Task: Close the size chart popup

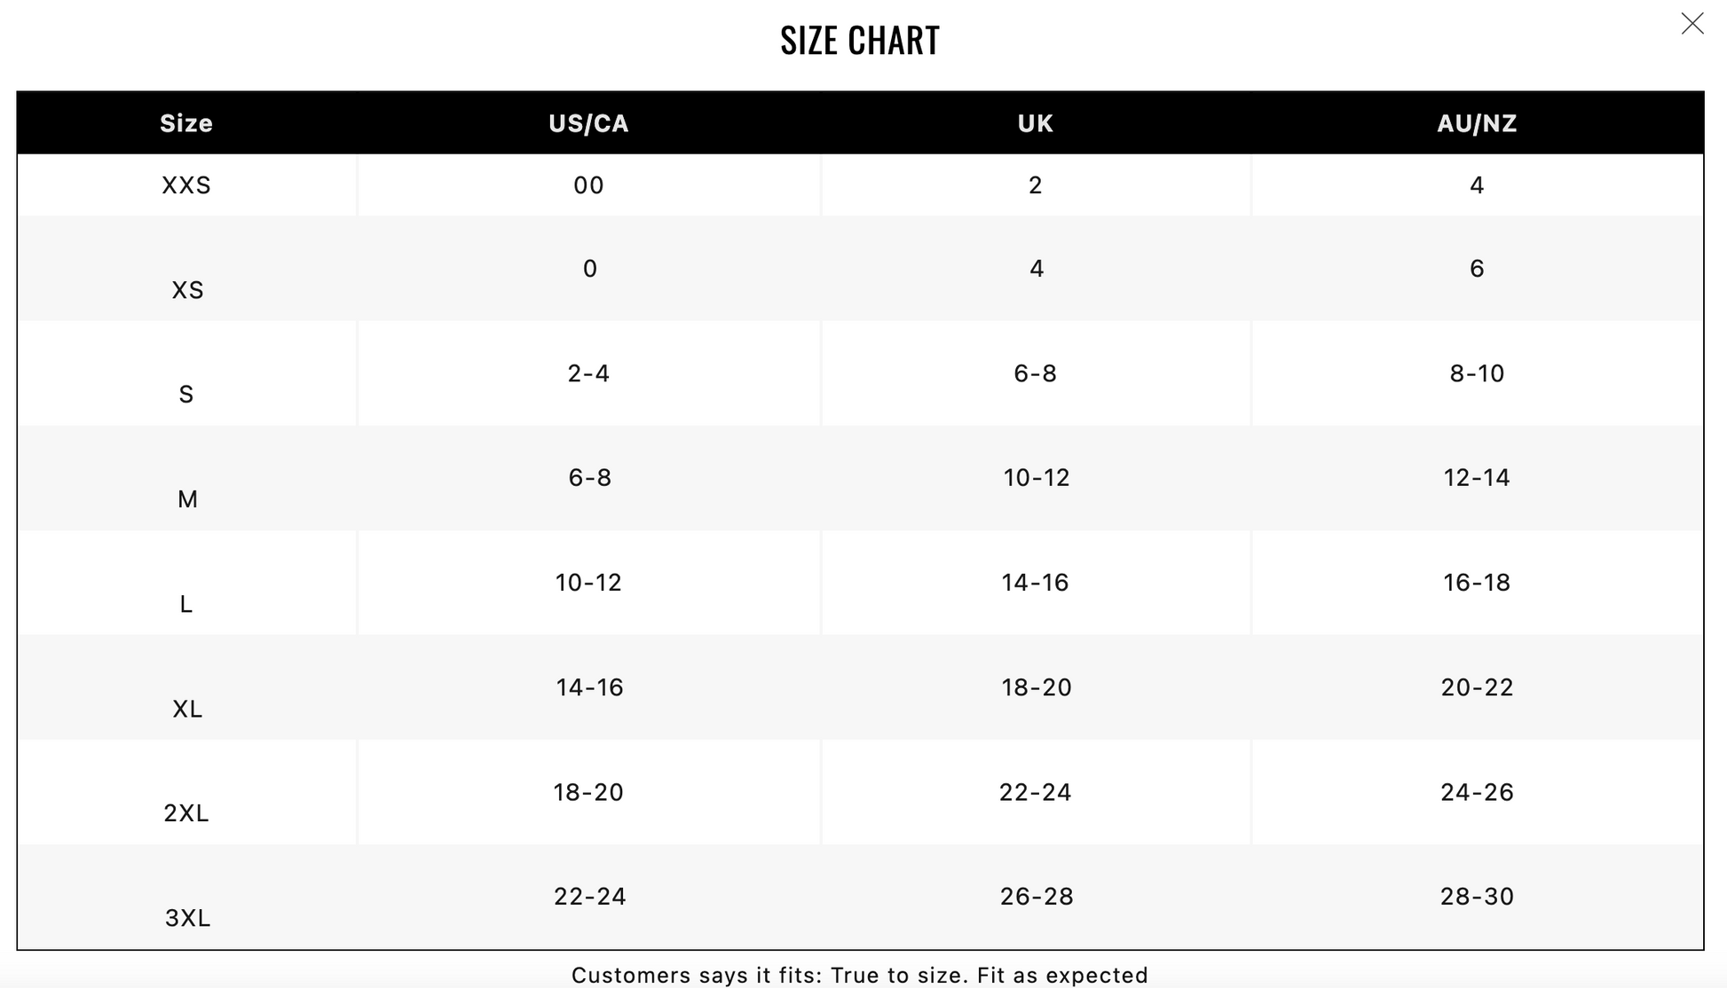Action: pyautogui.click(x=1692, y=24)
